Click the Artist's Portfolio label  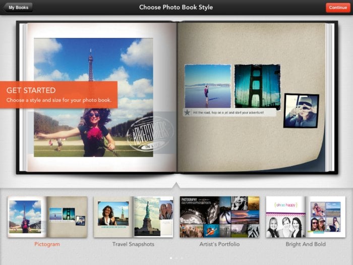pos(219,244)
